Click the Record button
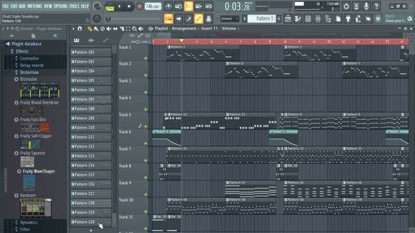Viewport: 415px width, 233px height. (x=139, y=6)
